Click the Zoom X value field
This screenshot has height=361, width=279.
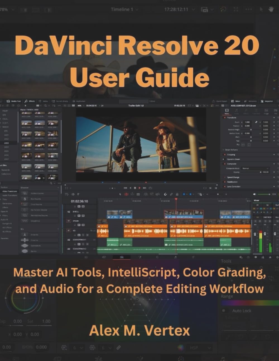[247, 122]
